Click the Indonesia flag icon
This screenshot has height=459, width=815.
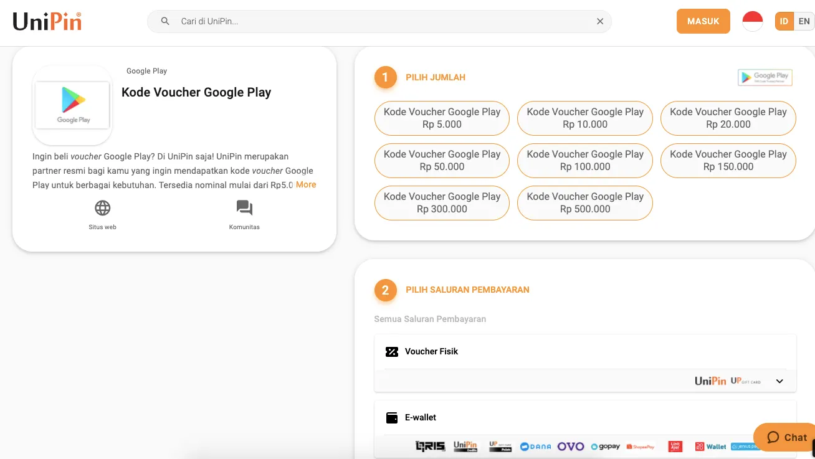tap(753, 21)
